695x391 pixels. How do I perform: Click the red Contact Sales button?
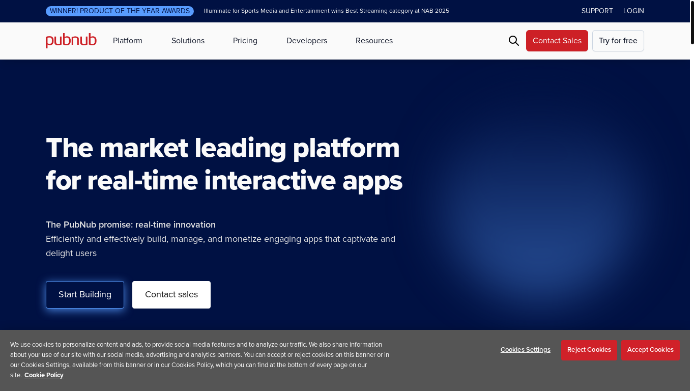[x=557, y=41]
